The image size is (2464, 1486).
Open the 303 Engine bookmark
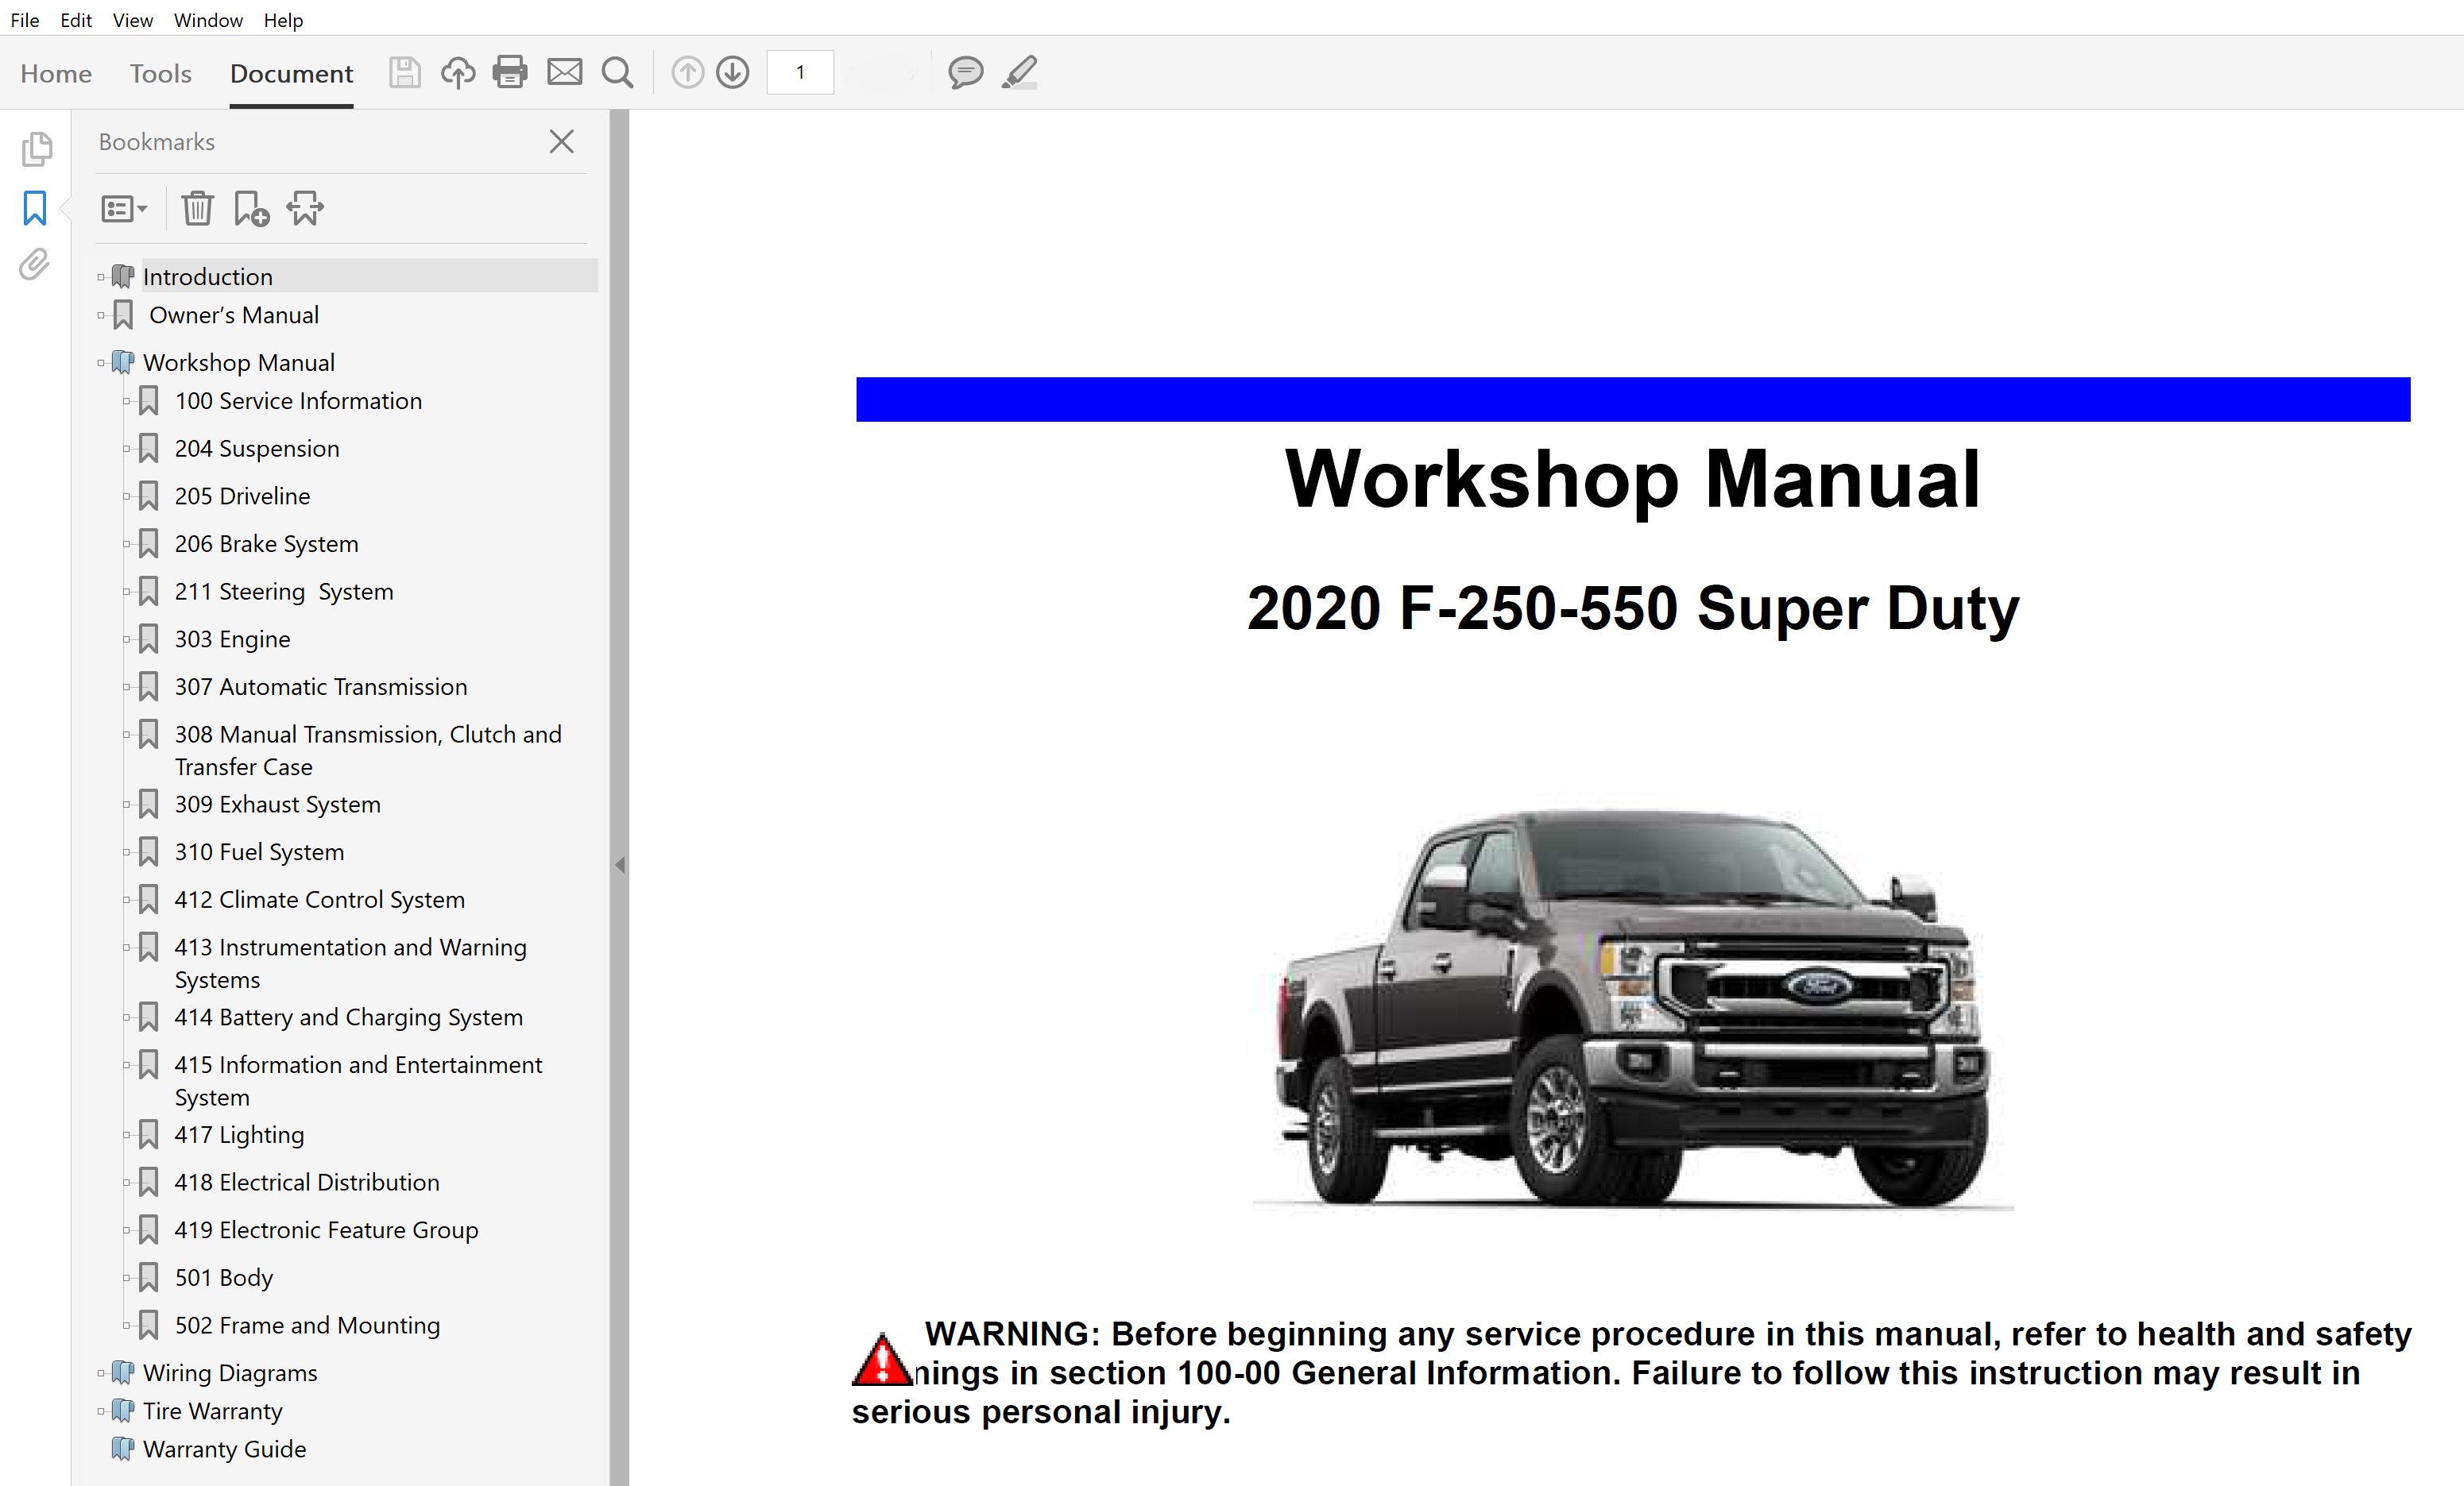(232, 639)
